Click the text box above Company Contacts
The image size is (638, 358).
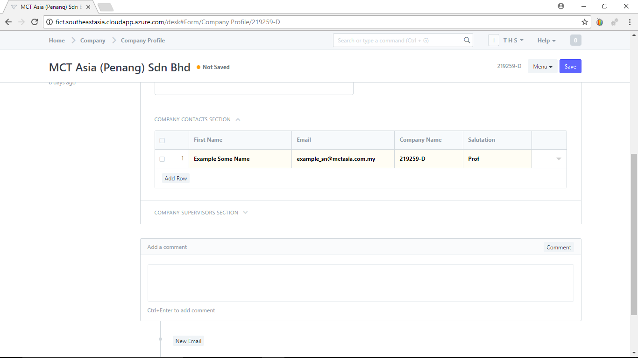pyautogui.click(x=254, y=89)
